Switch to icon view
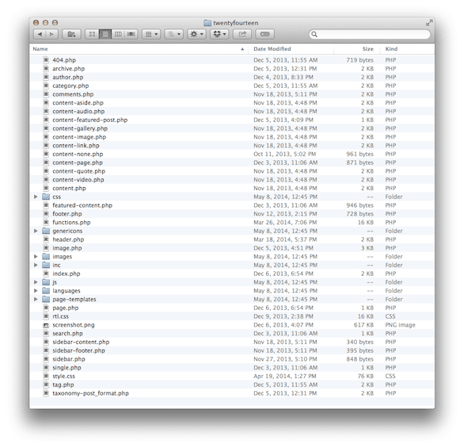Viewport: 475px width, 448px height. tap(93, 35)
